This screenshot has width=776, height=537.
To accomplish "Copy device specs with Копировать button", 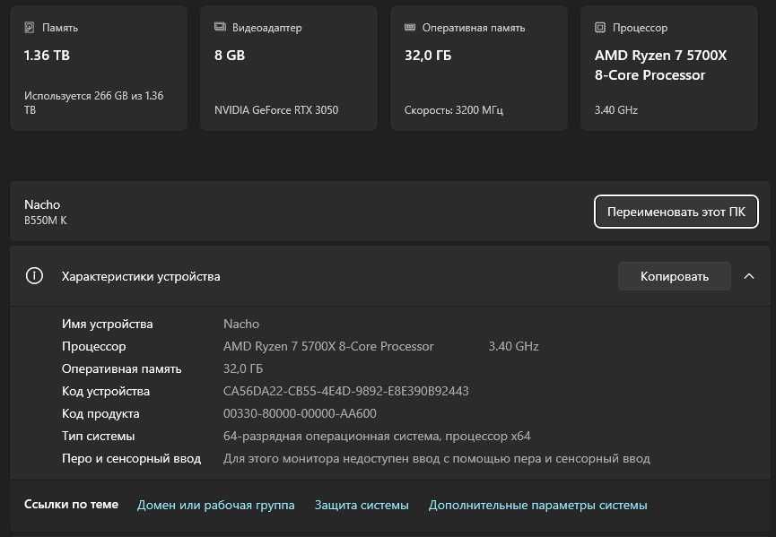I will click(674, 276).
